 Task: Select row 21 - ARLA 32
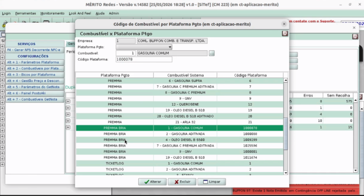(x=179, y=122)
